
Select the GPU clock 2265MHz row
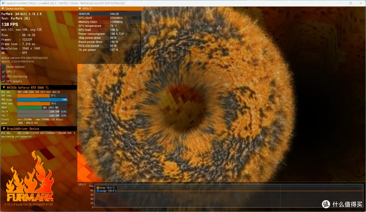(109, 18)
